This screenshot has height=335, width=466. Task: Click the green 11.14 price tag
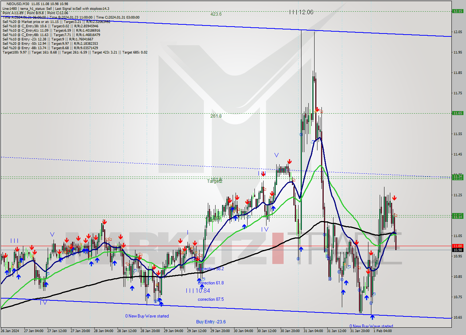click(458, 216)
